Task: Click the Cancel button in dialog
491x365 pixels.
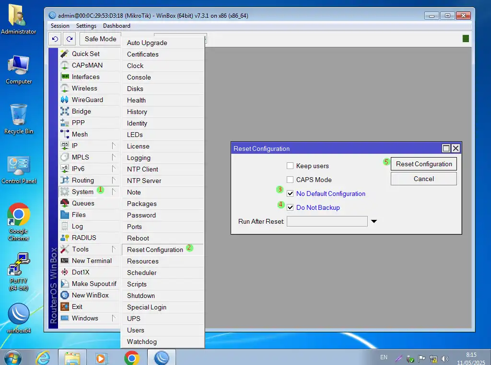Action: coord(423,179)
